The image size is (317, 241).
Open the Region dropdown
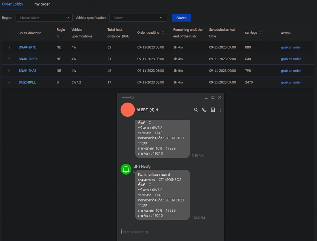click(44, 18)
